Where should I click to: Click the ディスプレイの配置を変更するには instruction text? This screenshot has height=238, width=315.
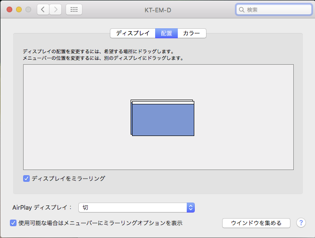pos(98,51)
